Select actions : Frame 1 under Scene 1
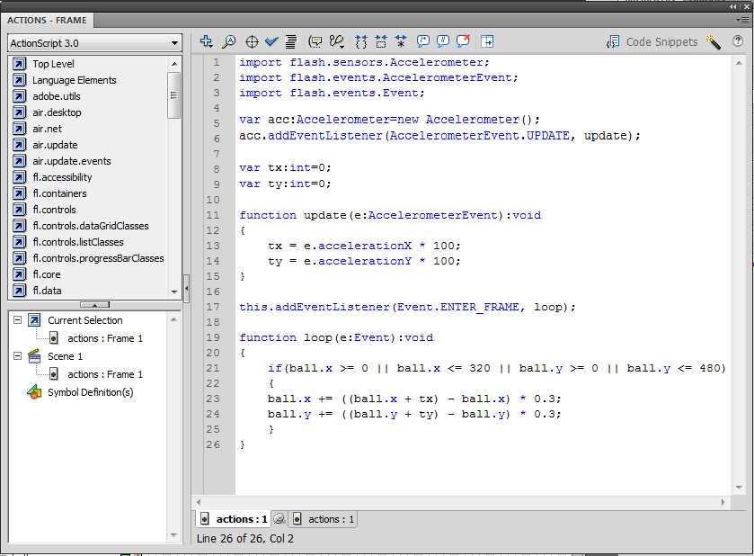The width and height of the screenshot is (754, 556). click(105, 374)
